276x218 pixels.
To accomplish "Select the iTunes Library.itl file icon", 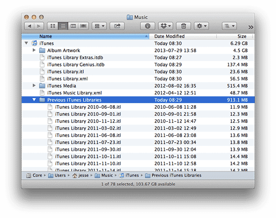I will (42, 72).
